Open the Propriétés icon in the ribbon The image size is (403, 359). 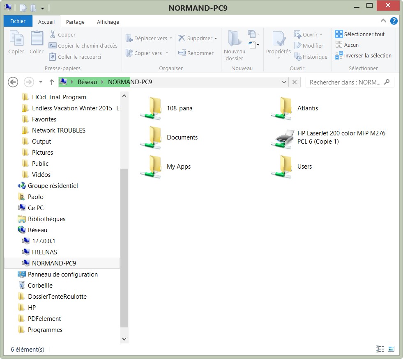pos(279,39)
